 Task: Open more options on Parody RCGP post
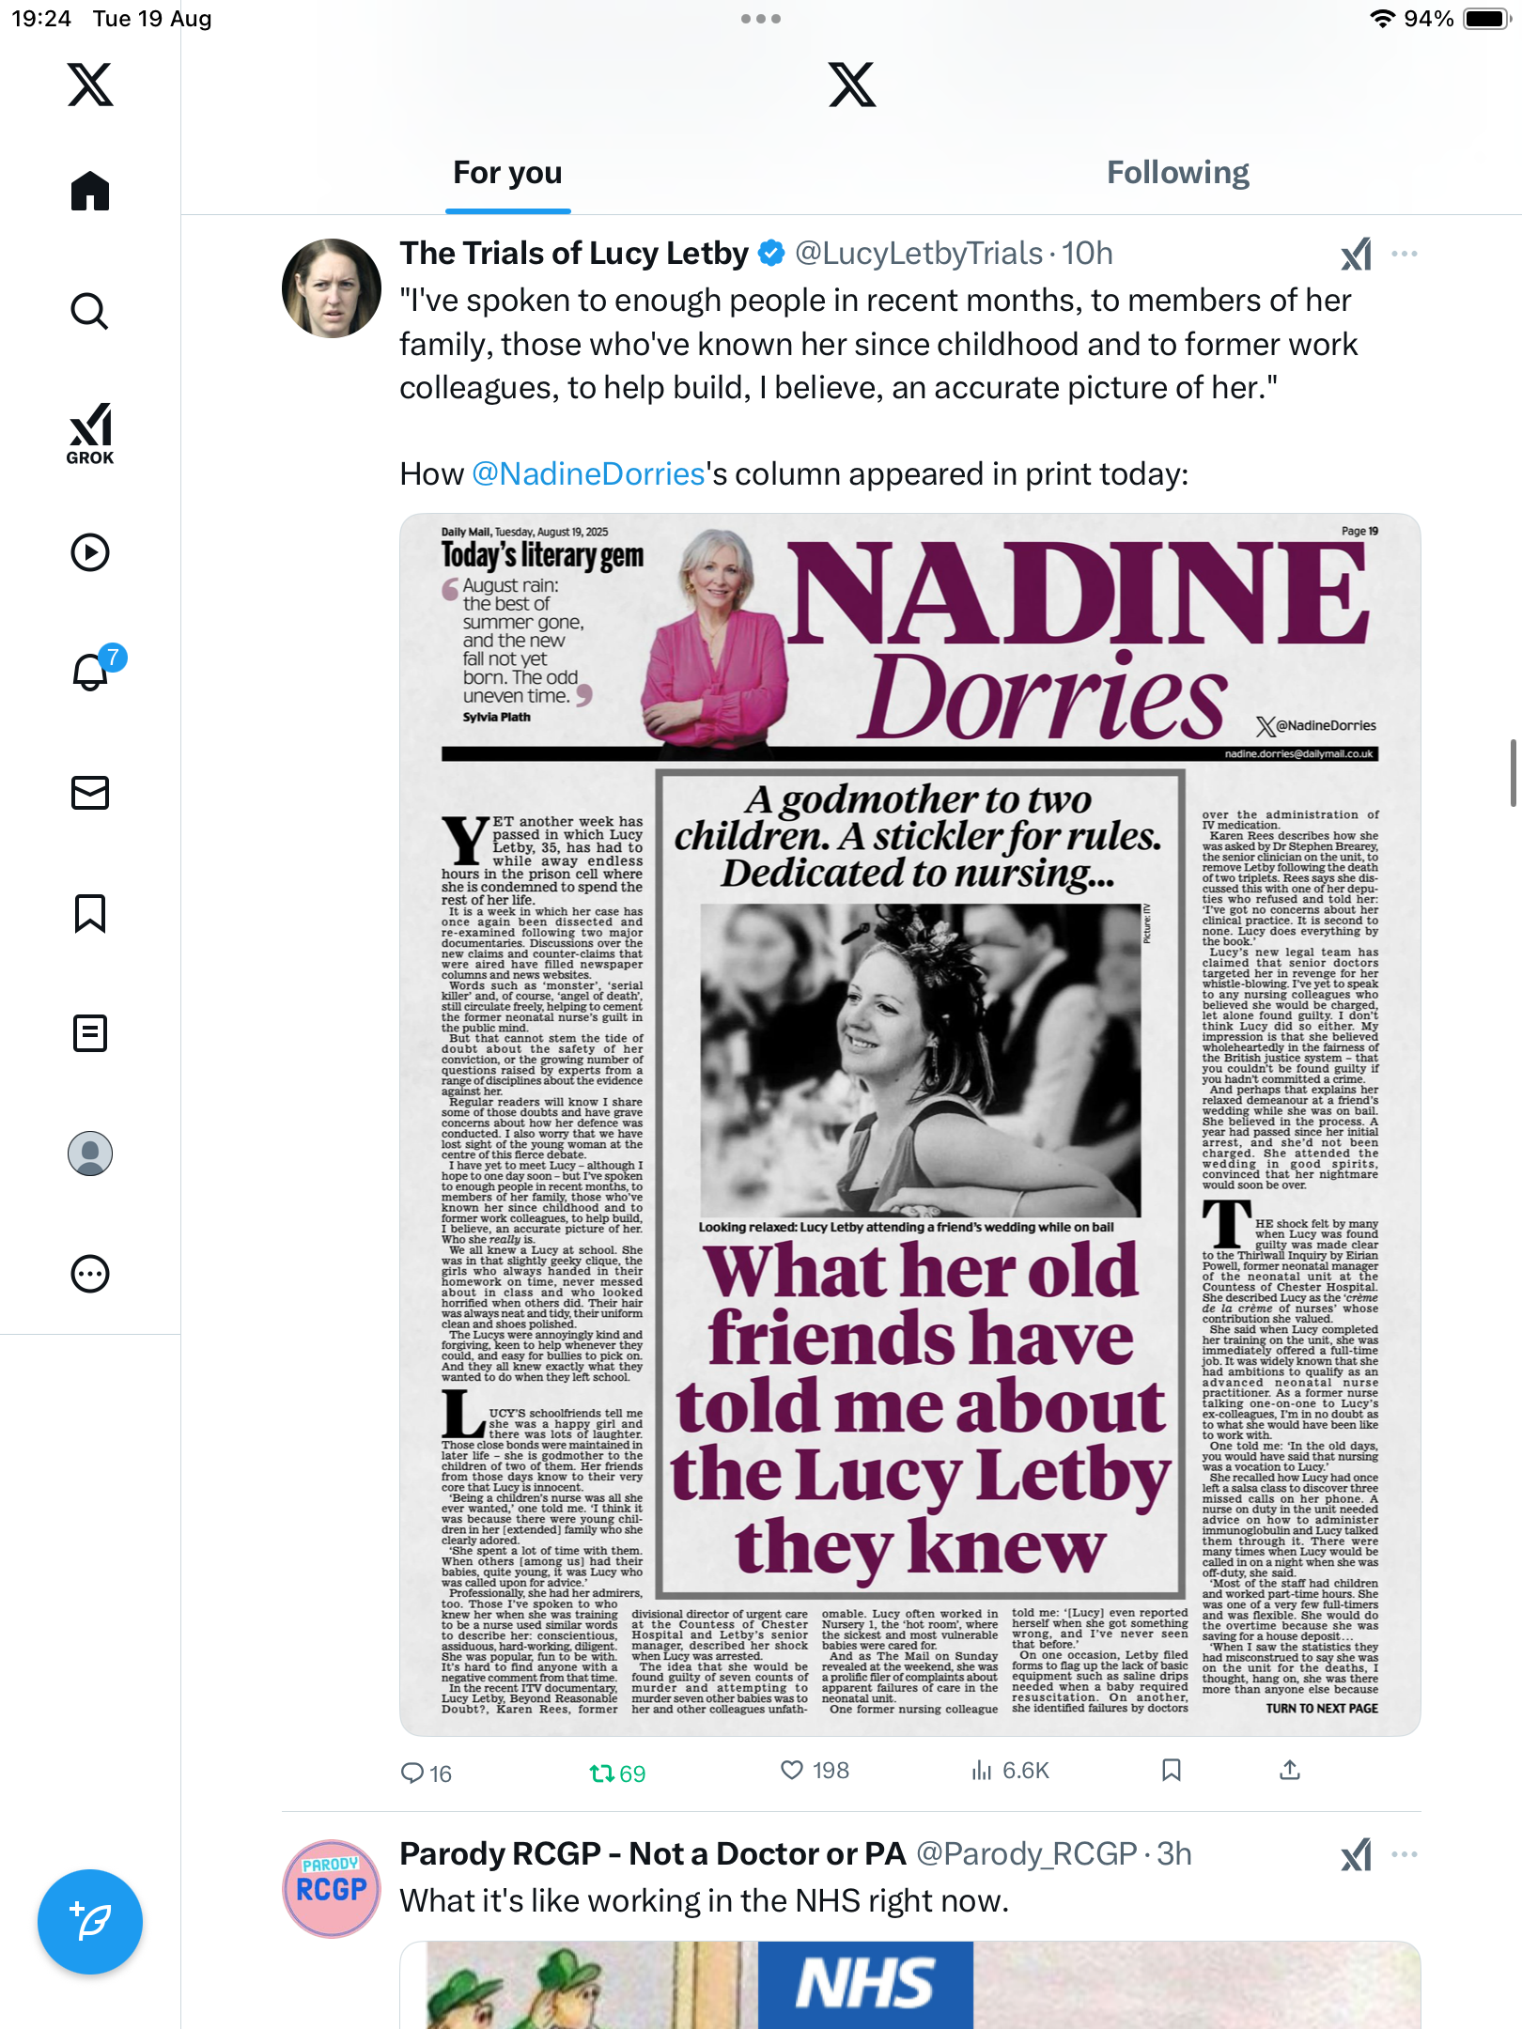(1405, 1854)
